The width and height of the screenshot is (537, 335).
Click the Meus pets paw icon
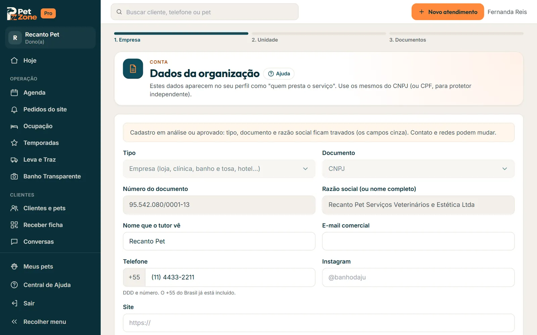point(14,266)
